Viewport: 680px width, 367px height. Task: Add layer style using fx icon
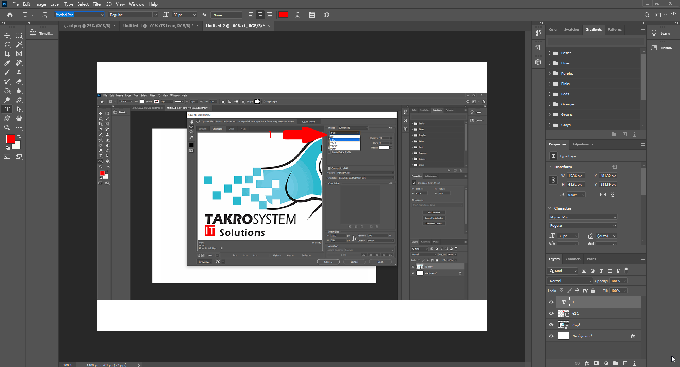tap(587, 363)
